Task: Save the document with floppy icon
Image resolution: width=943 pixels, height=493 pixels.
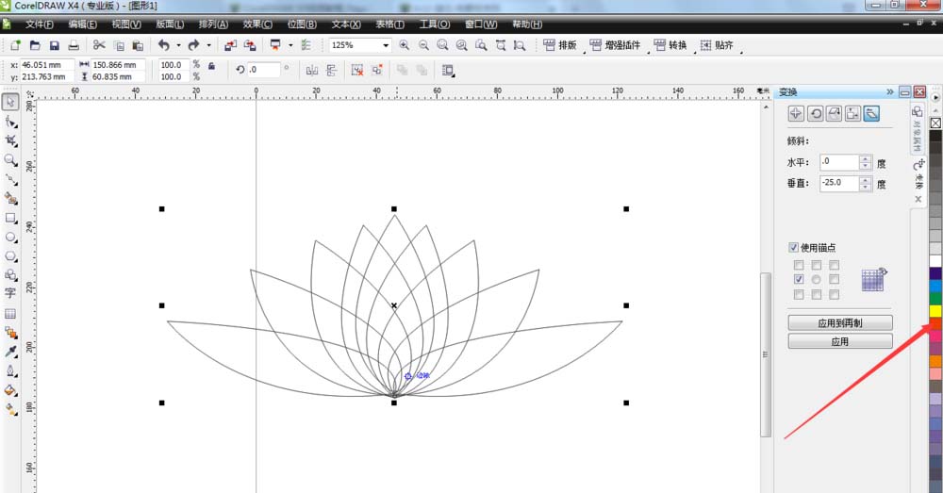Action: (x=54, y=45)
